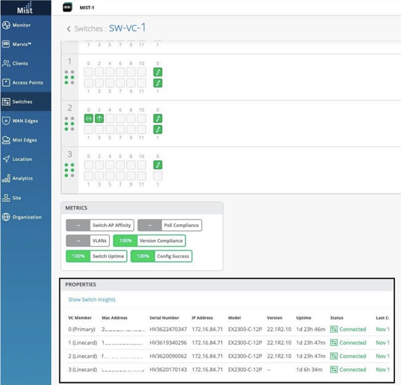The height and width of the screenshot is (385, 401).
Task: Select member 3 uplink port 0
Action: [x=158, y=165]
